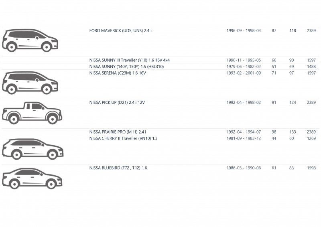Click the Bluebird sedan car icon
Screen dimensions: 321x227
32,178
